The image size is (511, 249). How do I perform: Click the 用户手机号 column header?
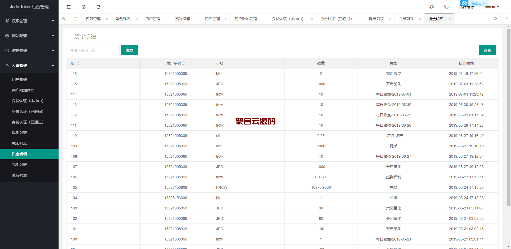coord(176,63)
